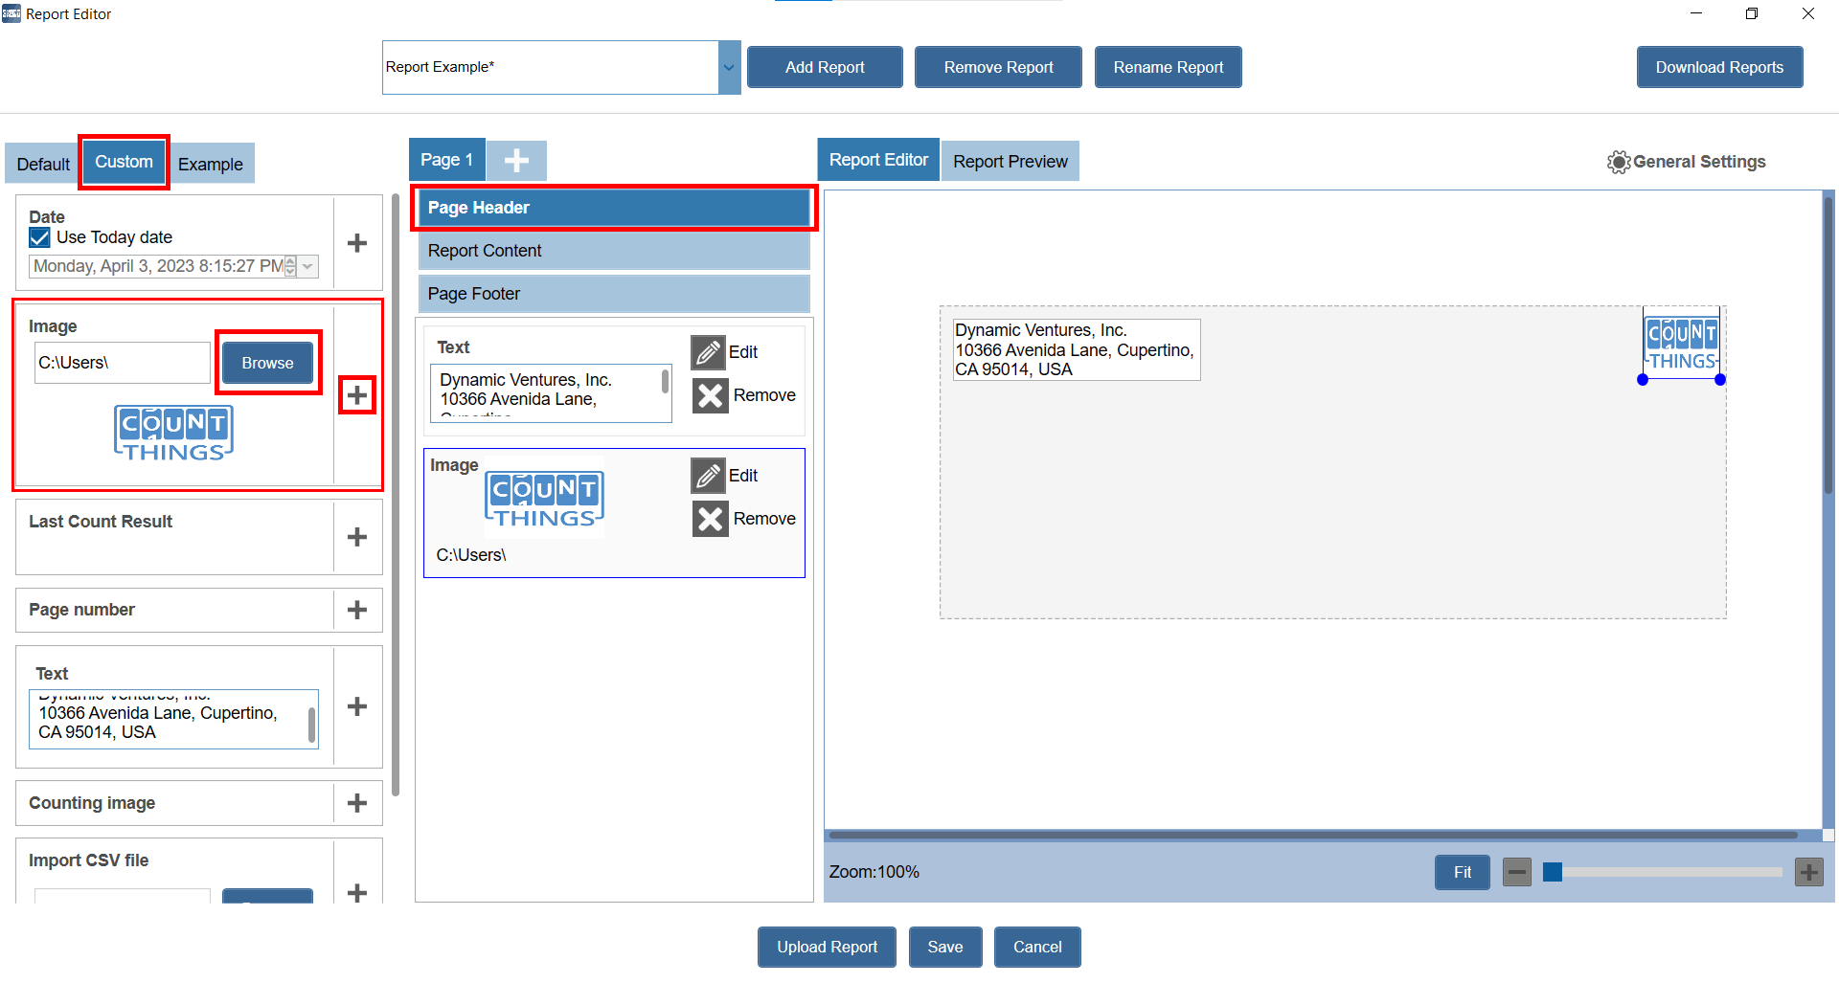Click plus icon beside Page number
1839x983 pixels.
[356, 610]
